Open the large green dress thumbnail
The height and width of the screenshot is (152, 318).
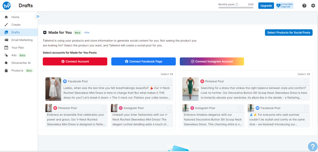pos(190,89)
